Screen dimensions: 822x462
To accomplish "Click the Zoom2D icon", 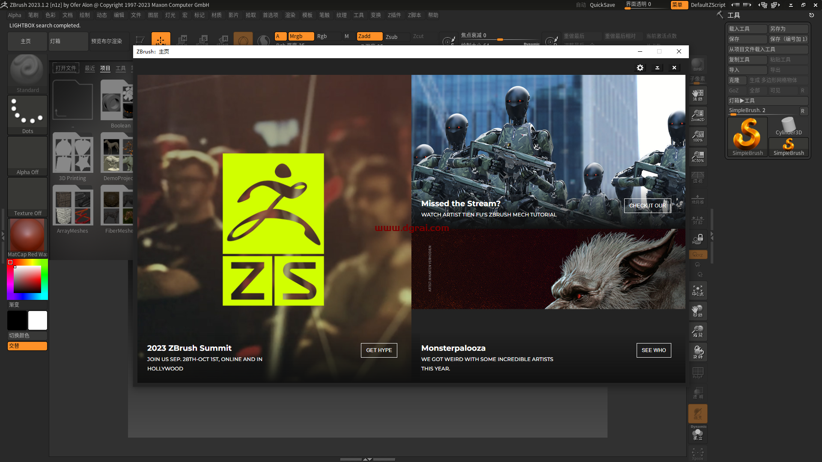I will (x=698, y=115).
